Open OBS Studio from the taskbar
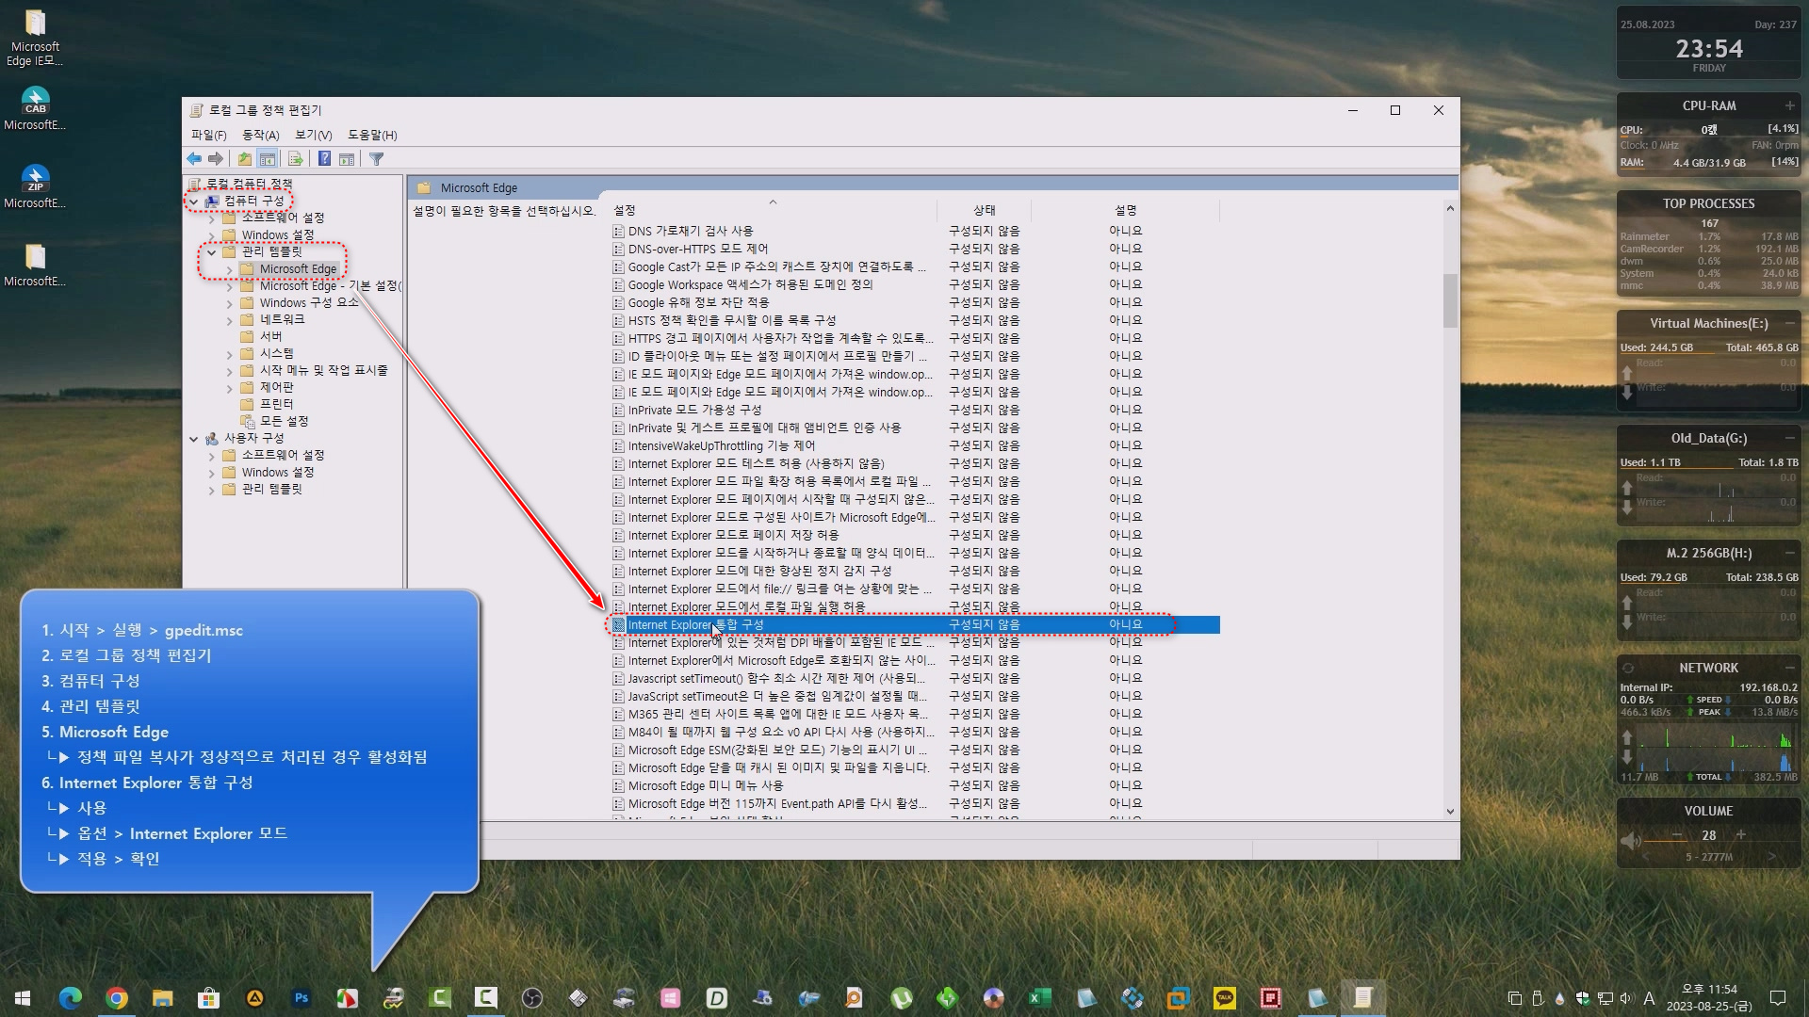 coord(532,998)
